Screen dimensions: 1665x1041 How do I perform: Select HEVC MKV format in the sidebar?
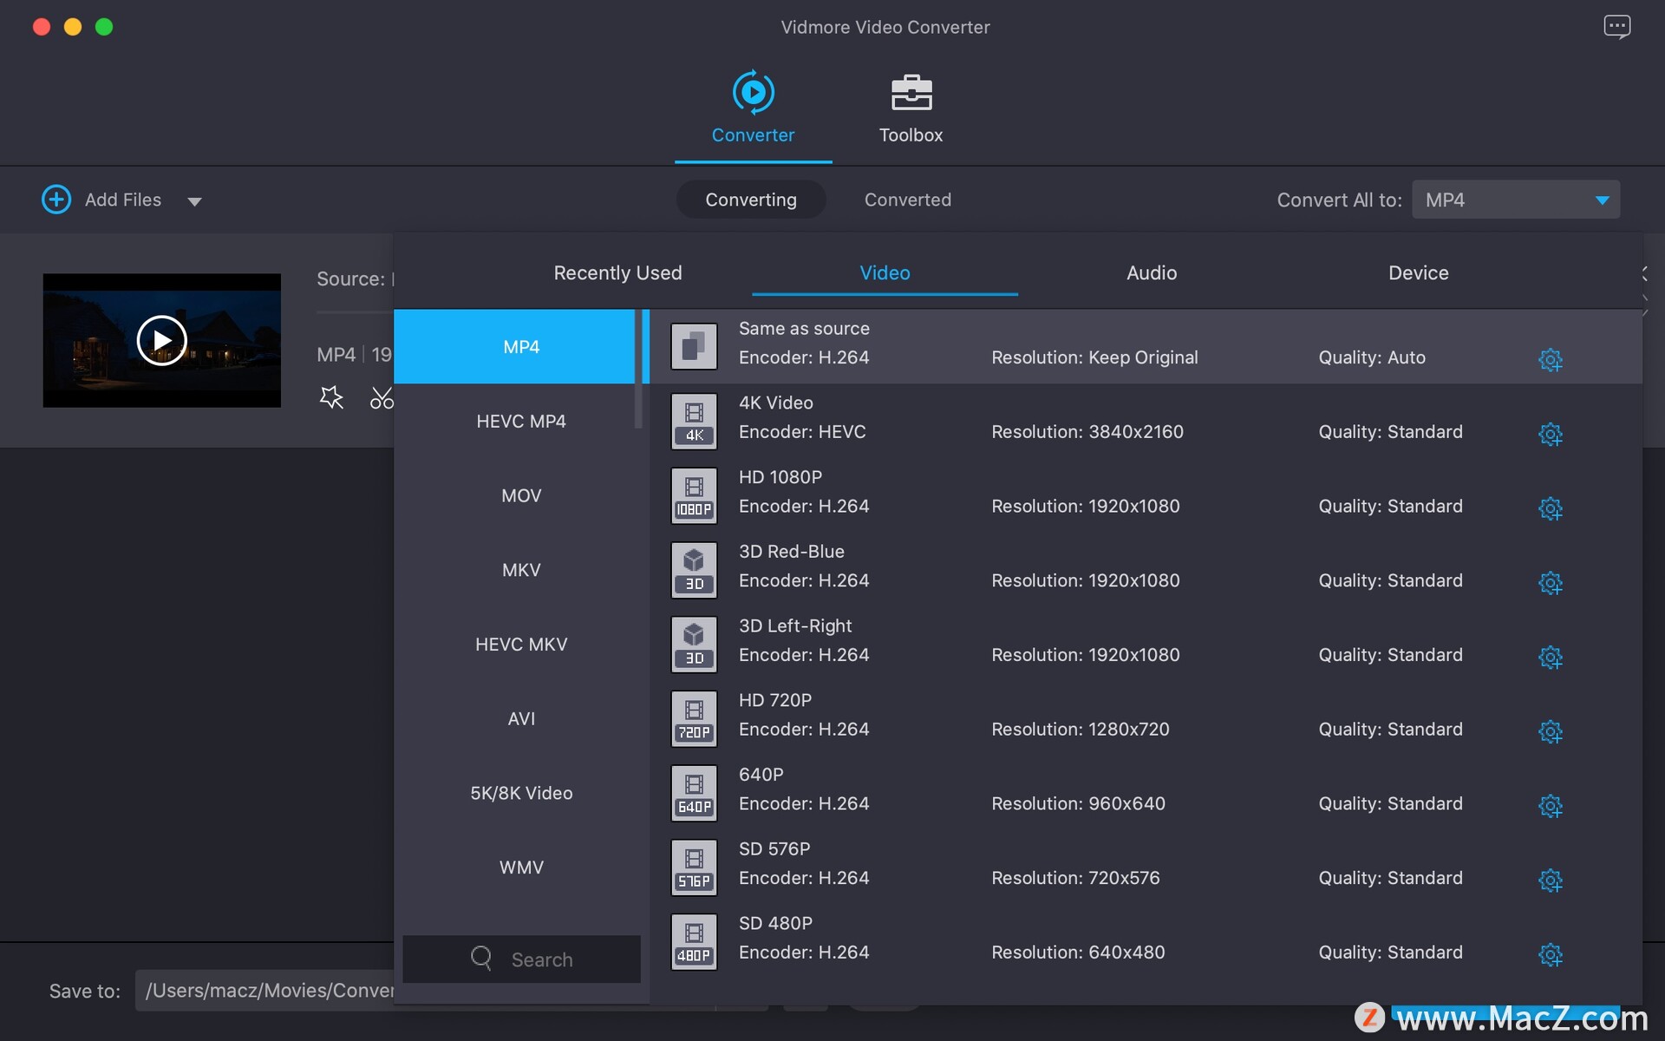(520, 644)
